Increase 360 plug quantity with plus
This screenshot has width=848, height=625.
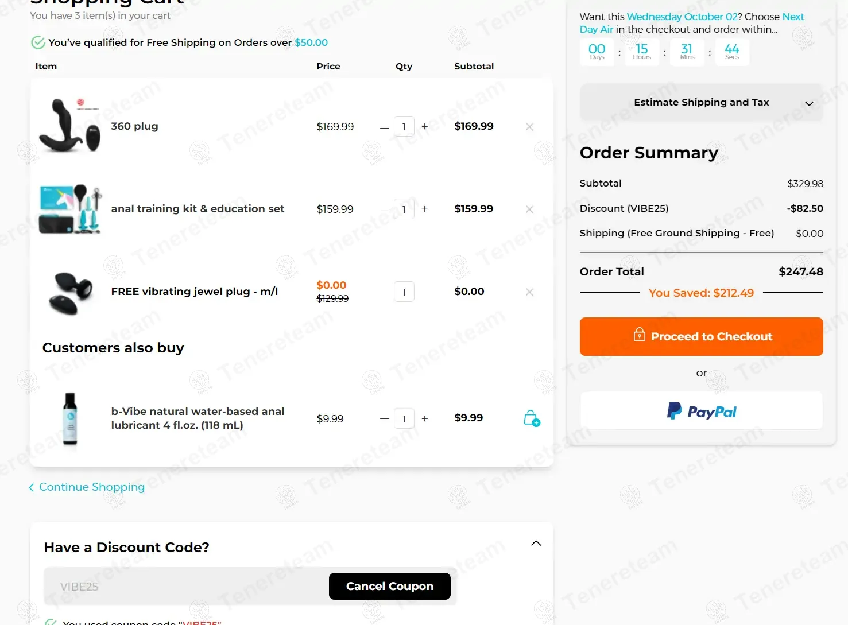click(x=425, y=127)
